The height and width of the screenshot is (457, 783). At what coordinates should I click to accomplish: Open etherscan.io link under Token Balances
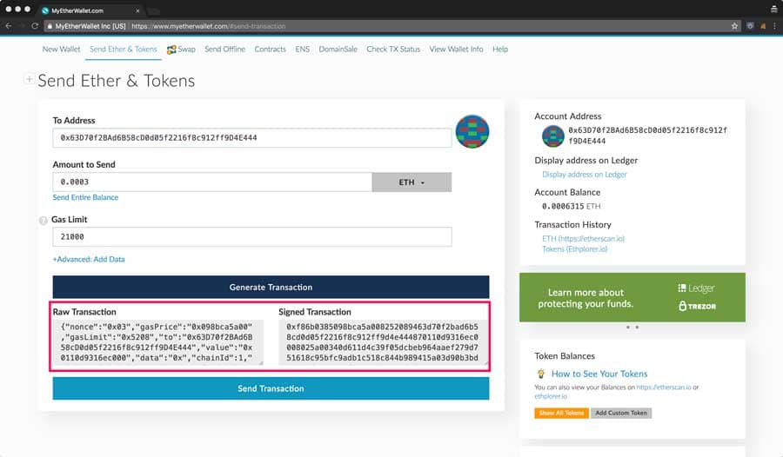(x=664, y=387)
